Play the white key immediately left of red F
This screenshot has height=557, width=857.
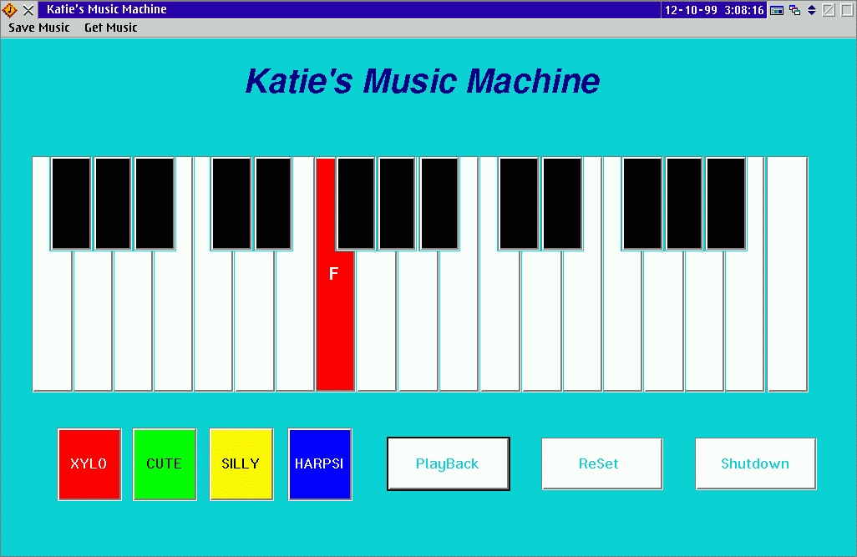pyautogui.click(x=295, y=320)
